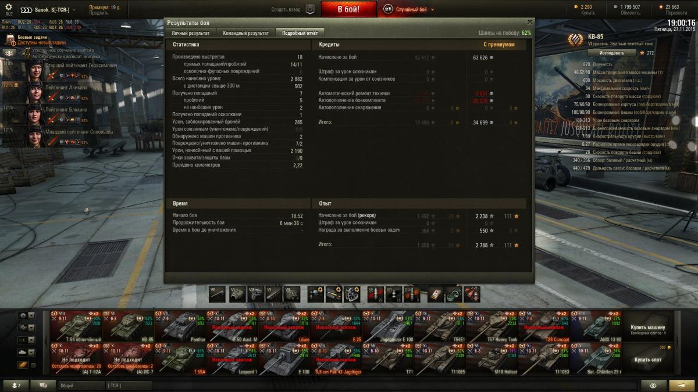Viewport: 698px width, 392px height.
Task: Switch to the Общий chat tab
Action: 81,386
